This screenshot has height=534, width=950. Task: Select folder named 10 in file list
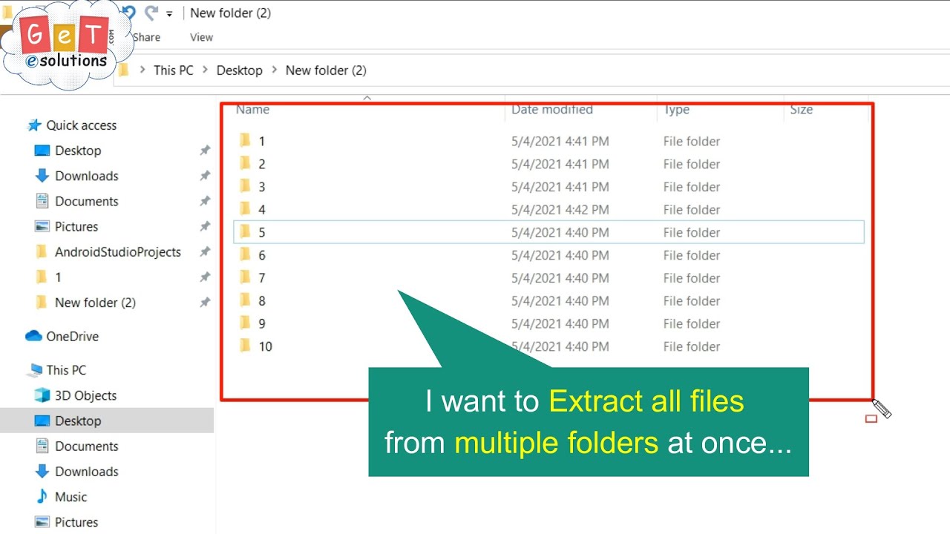pos(265,346)
